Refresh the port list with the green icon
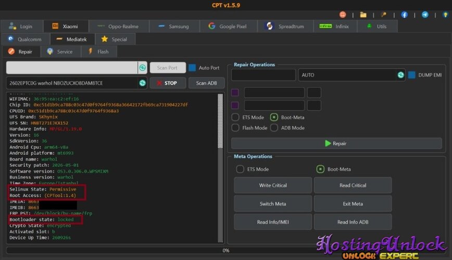This screenshot has width=452, height=260. pos(142,68)
